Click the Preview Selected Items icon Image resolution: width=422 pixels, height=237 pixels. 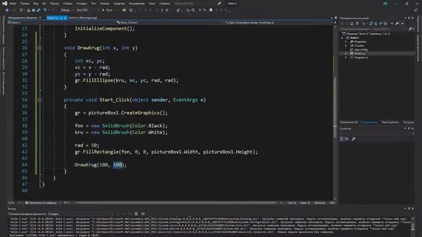point(402,24)
